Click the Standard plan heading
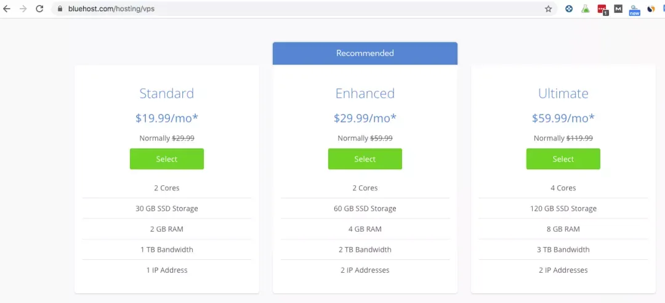This screenshot has width=665, height=303. (x=167, y=94)
